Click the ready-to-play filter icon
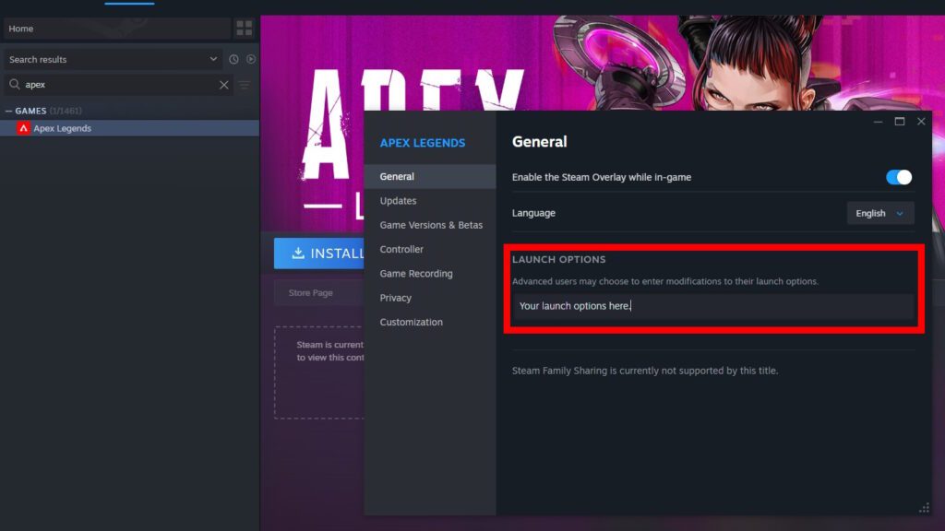This screenshot has width=945, height=531. [x=251, y=59]
